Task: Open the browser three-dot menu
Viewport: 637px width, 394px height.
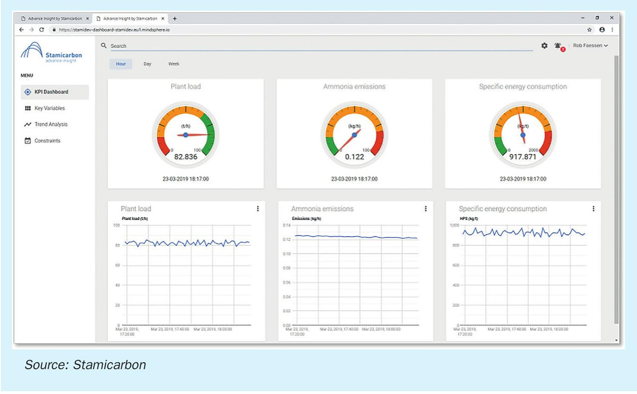Action: coord(612,29)
